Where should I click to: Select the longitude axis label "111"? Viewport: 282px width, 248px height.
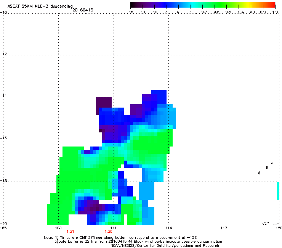click(114, 228)
